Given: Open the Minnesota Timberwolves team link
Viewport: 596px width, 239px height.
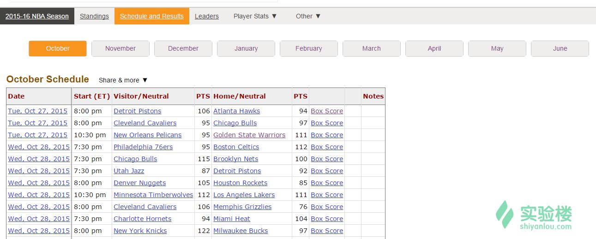Looking at the screenshot, I should [x=153, y=195].
